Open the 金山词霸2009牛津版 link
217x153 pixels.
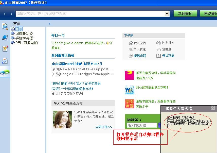coord(77,64)
